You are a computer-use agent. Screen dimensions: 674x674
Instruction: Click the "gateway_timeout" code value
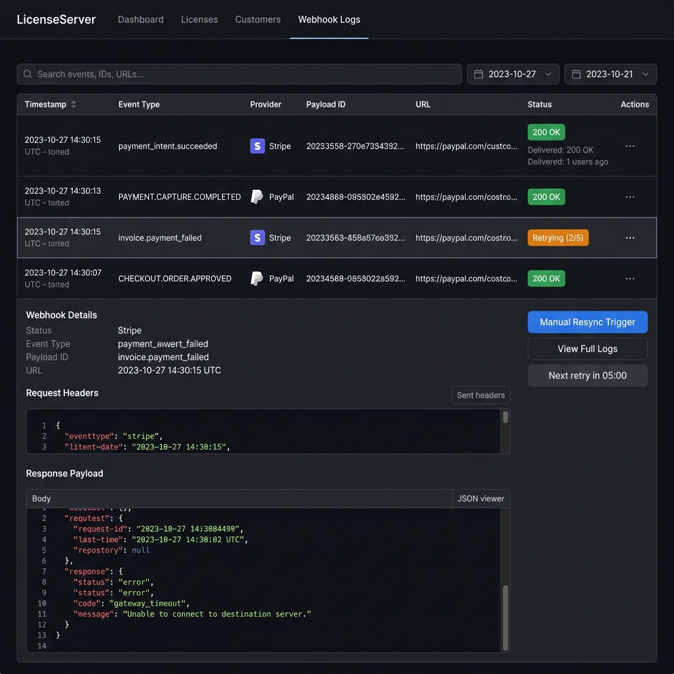[x=148, y=604]
